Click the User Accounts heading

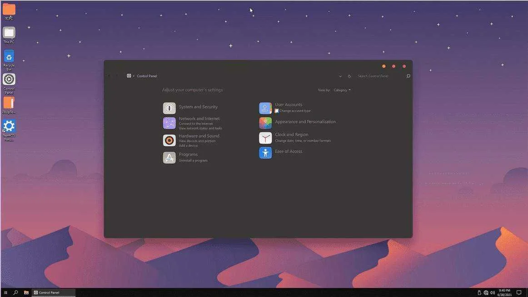click(x=289, y=104)
